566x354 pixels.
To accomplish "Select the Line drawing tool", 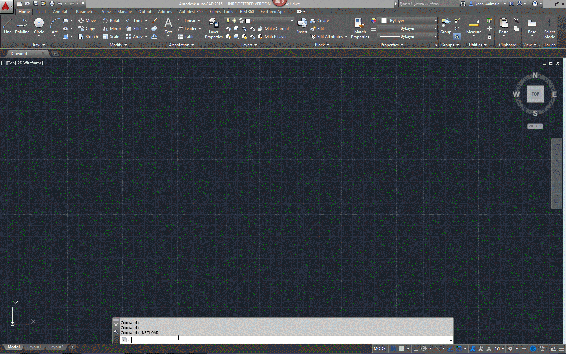I will [7, 26].
